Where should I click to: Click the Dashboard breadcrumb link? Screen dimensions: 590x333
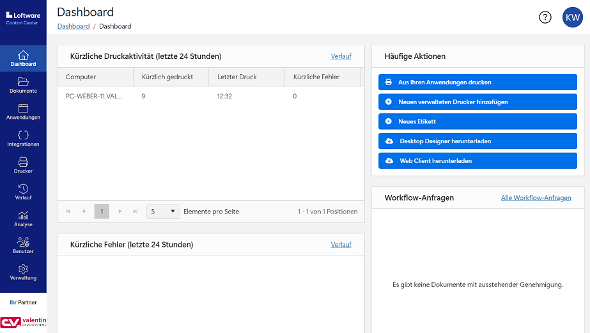pos(74,27)
